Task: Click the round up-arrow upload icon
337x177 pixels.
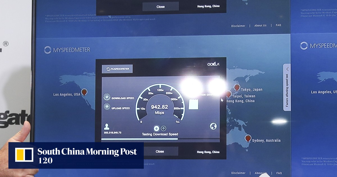Action: pos(163,128)
